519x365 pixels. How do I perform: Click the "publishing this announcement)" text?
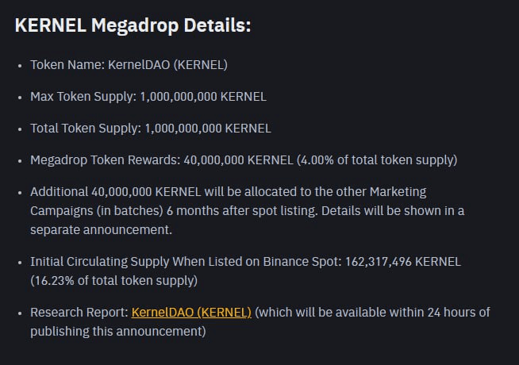pos(117,331)
